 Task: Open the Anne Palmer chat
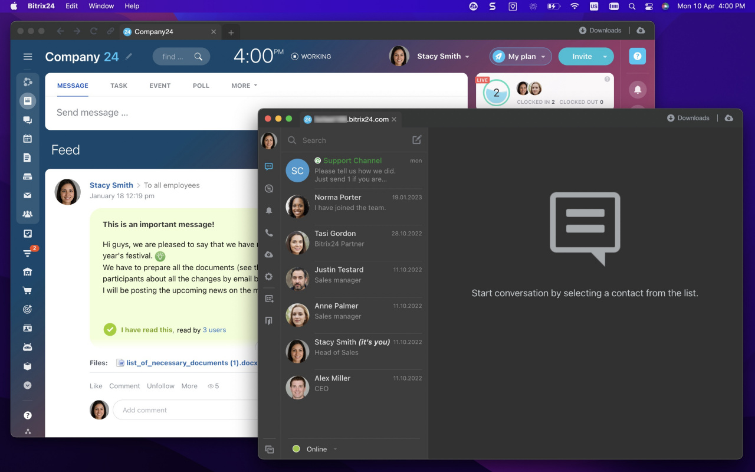click(354, 315)
